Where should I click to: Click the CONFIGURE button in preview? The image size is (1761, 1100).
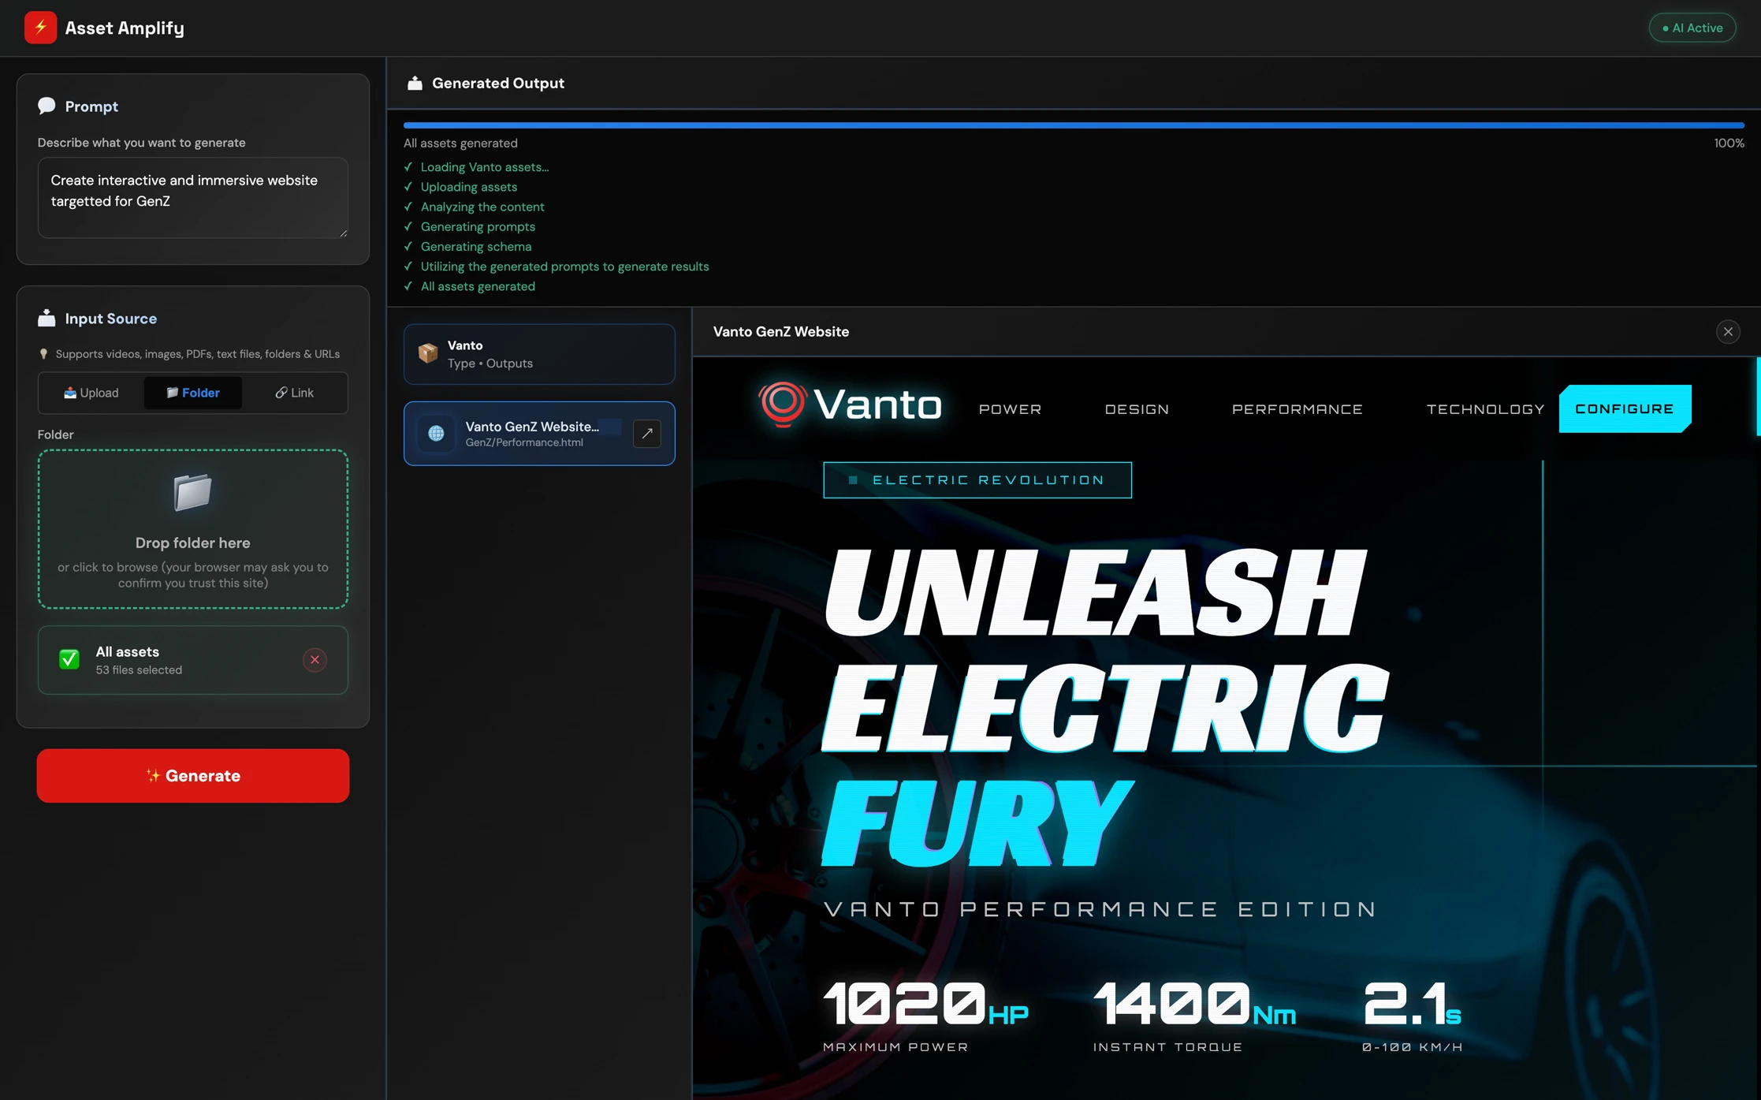coord(1624,408)
